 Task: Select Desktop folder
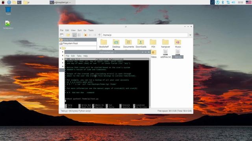[116, 43]
